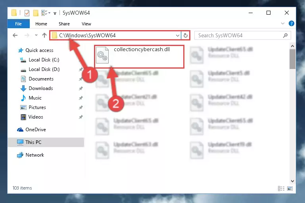Select Network in the navigation pane
The image size is (305, 203).
point(35,155)
